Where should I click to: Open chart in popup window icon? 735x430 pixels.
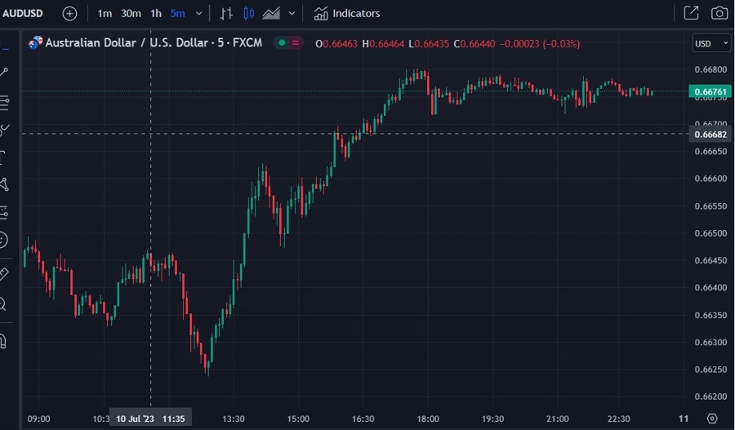pos(692,13)
